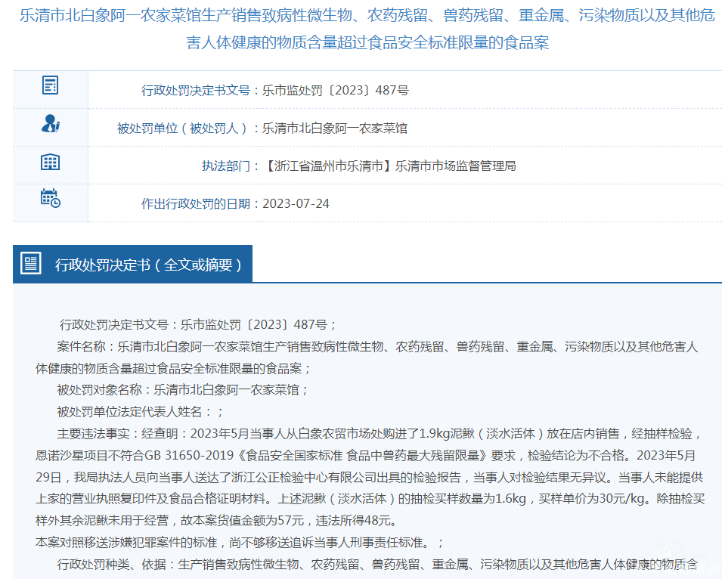Click the line 被处罚单位法定代表人姓名：；
The height and width of the screenshot is (579, 725).
141,412
